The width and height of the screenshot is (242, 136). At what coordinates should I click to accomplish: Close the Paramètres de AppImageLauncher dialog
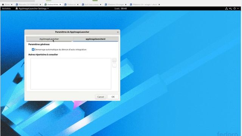pos(118,32)
